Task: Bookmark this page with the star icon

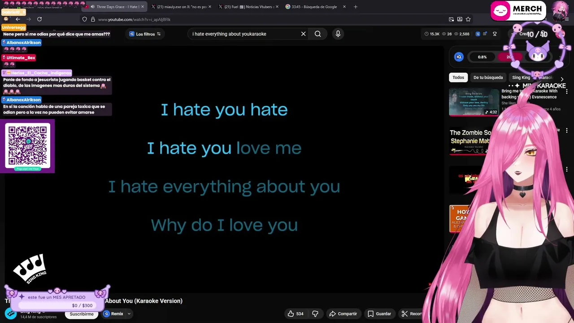Action: click(468, 19)
